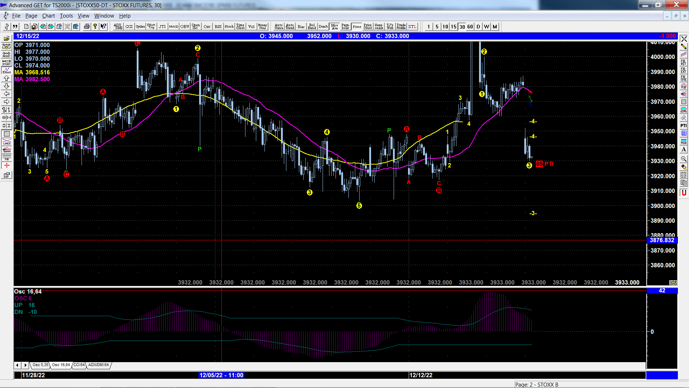The height and width of the screenshot is (388, 689).
Task: Apply the Auto Trend tool
Action: click(290, 27)
